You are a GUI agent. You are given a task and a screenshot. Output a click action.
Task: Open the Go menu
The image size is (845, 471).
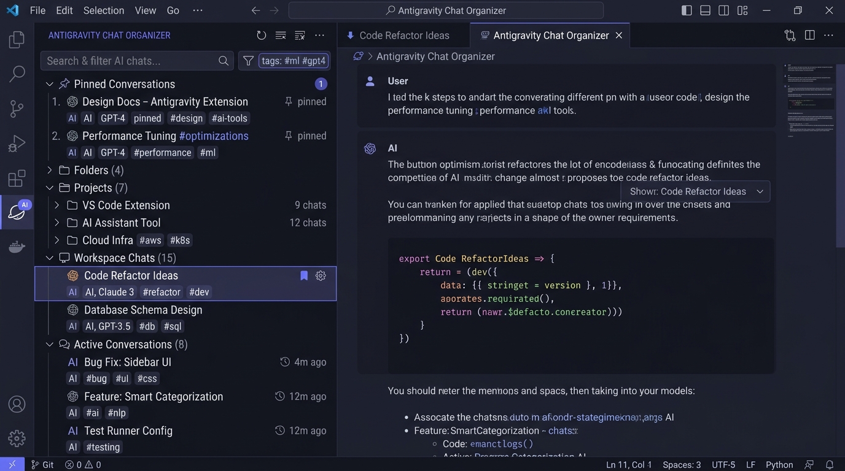[173, 10]
